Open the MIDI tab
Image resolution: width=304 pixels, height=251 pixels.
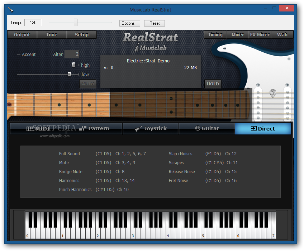pos(38,129)
